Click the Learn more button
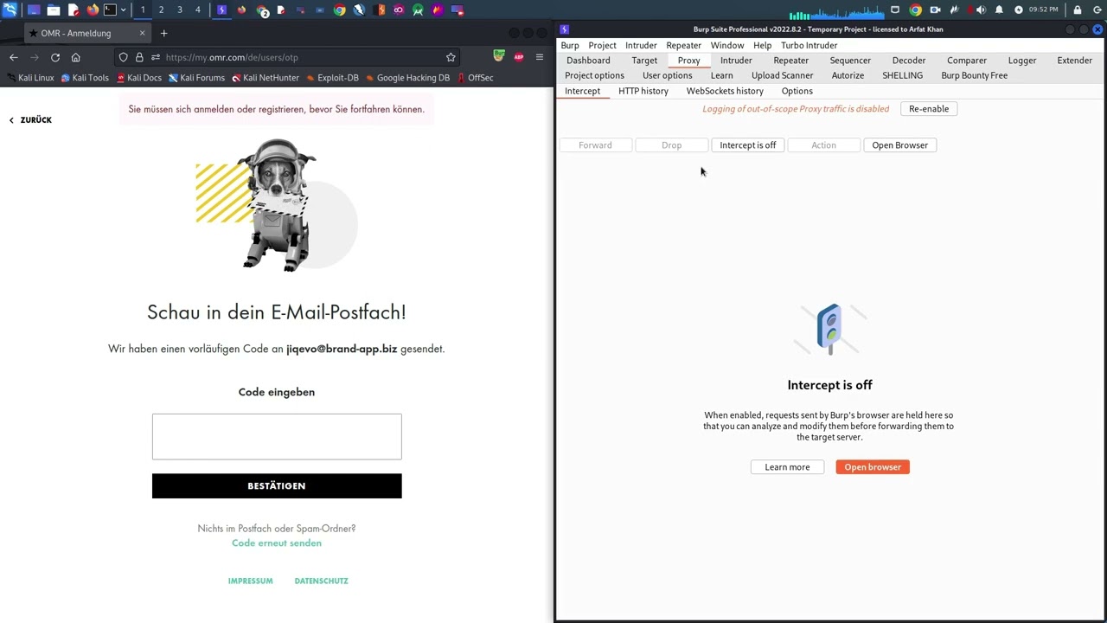The height and width of the screenshot is (623, 1107). pyautogui.click(x=787, y=467)
